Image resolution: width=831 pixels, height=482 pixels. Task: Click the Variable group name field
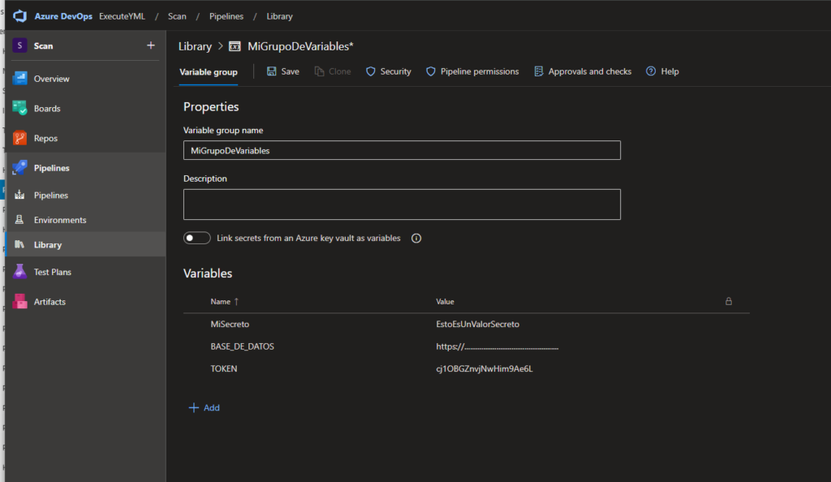coord(402,150)
